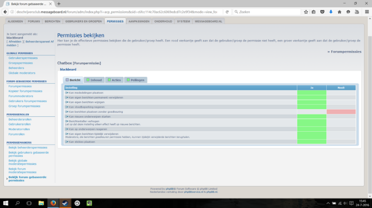372x208 pixels.
Task: Open Steam from the taskbar
Action: (x=65, y=203)
